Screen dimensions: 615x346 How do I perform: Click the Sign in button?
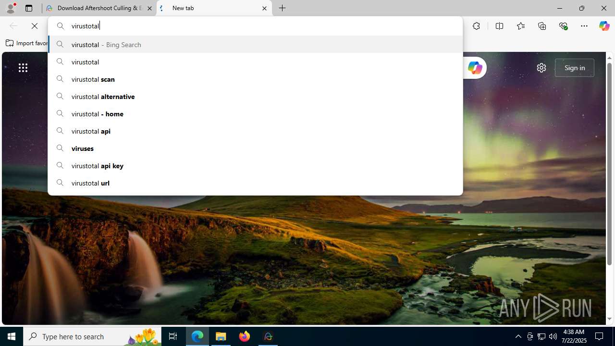coord(575,68)
